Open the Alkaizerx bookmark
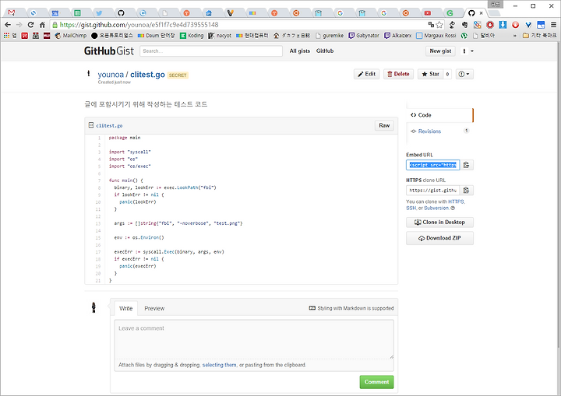 (x=398, y=35)
